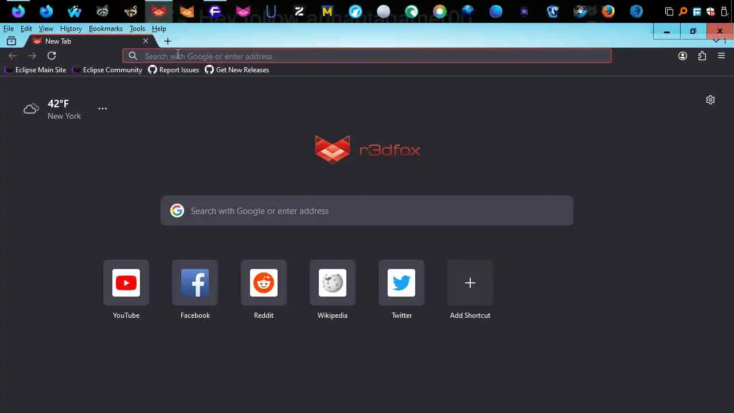The height and width of the screenshot is (413, 734).
Task: Click the r3dfox logo
Action: click(x=367, y=150)
